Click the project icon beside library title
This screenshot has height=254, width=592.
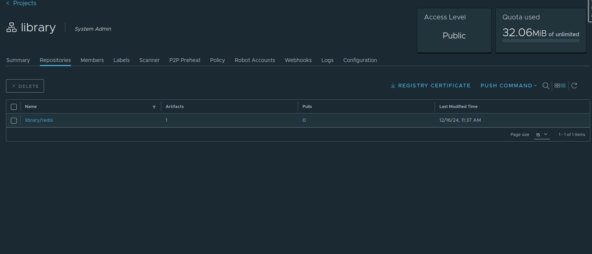coord(12,28)
